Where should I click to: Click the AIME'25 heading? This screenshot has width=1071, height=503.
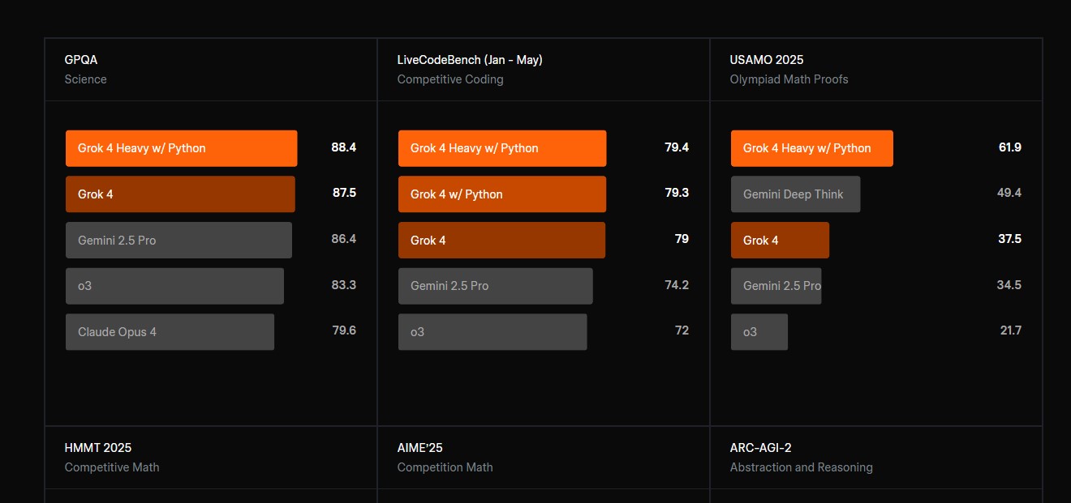click(x=420, y=448)
